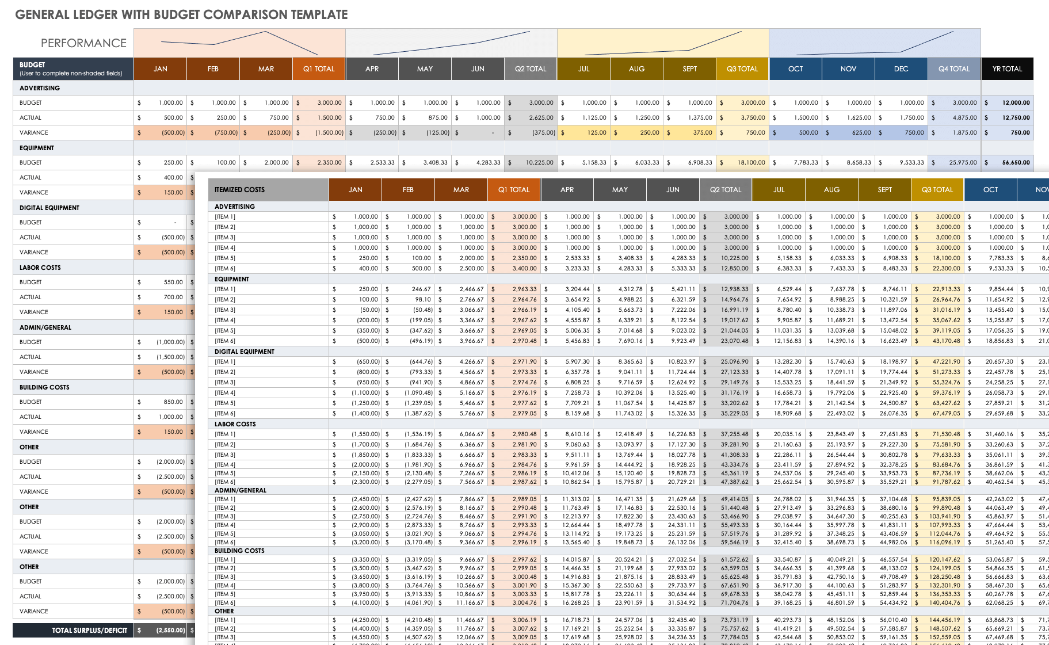
Task: Select the DEC column header
Action: click(901, 68)
